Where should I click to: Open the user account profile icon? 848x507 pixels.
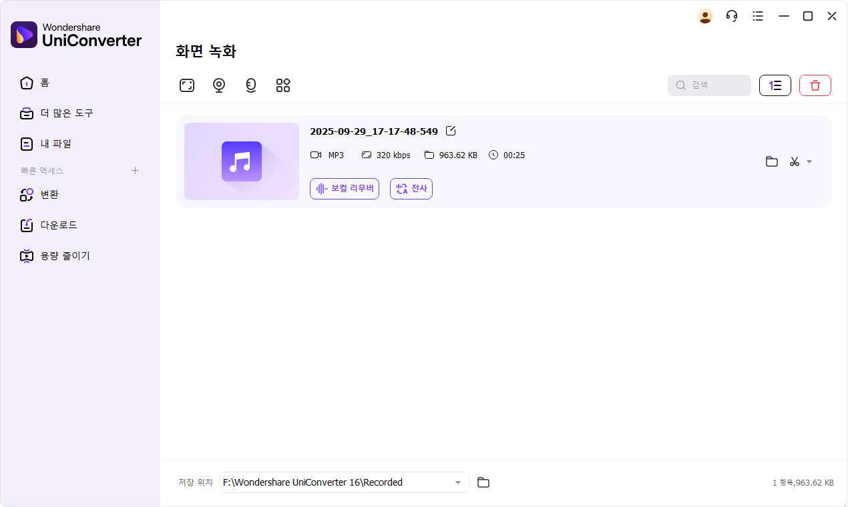pyautogui.click(x=705, y=16)
